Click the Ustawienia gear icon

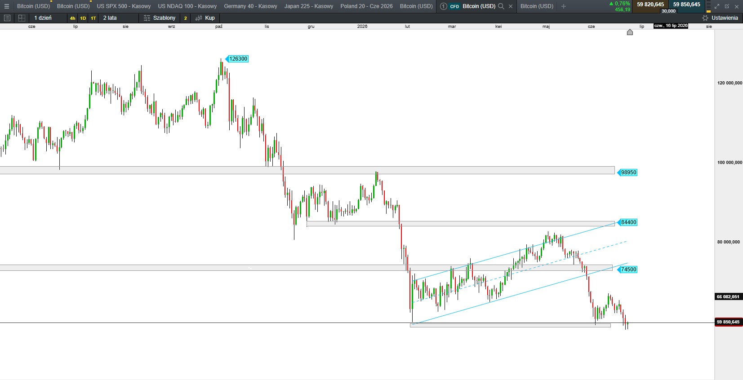(x=705, y=18)
